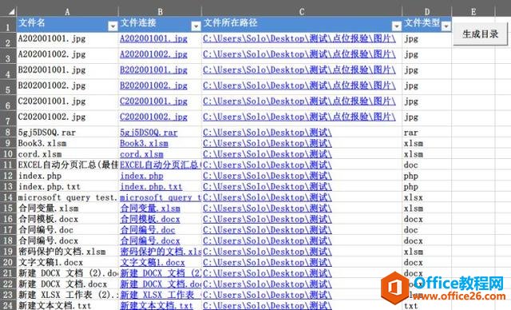Select cell with text cord.xlsm in column A
Screen dimensions: 511x310
[x=67, y=154]
